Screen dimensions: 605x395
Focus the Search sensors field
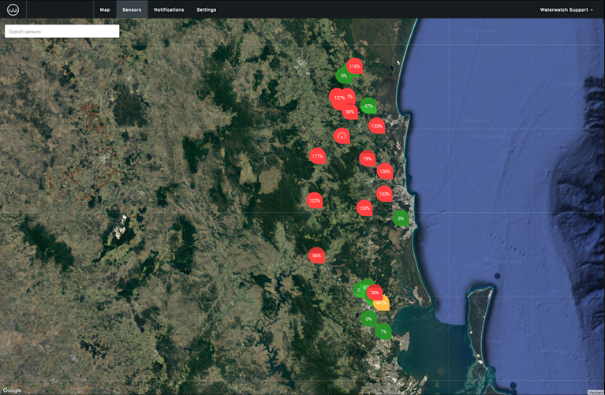point(62,32)
